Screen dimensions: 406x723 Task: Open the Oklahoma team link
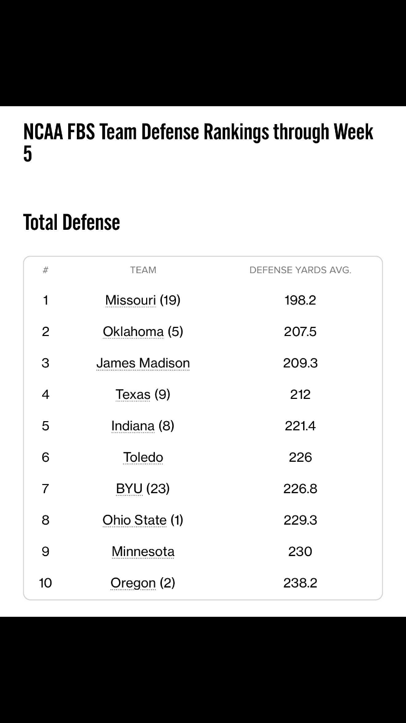(x=133, y=332)
